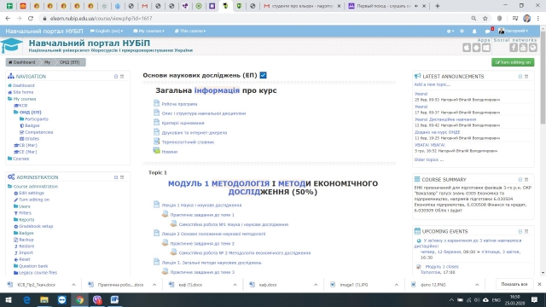This screenshot has width=546, height=307.
Task: Open Лекція 1 Наука і наукове дослідження
Action: (201, 206)
